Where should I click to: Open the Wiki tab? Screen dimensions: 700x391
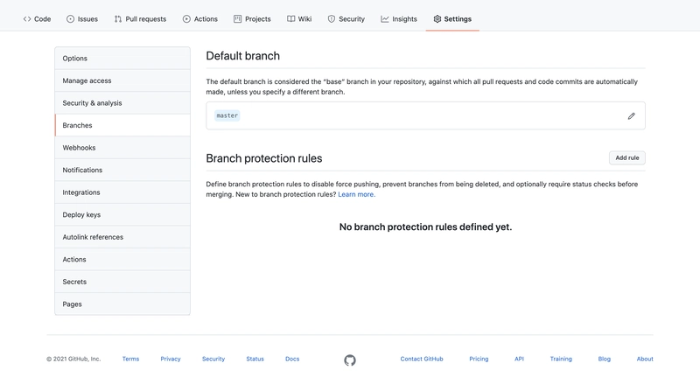coord(299,18)
